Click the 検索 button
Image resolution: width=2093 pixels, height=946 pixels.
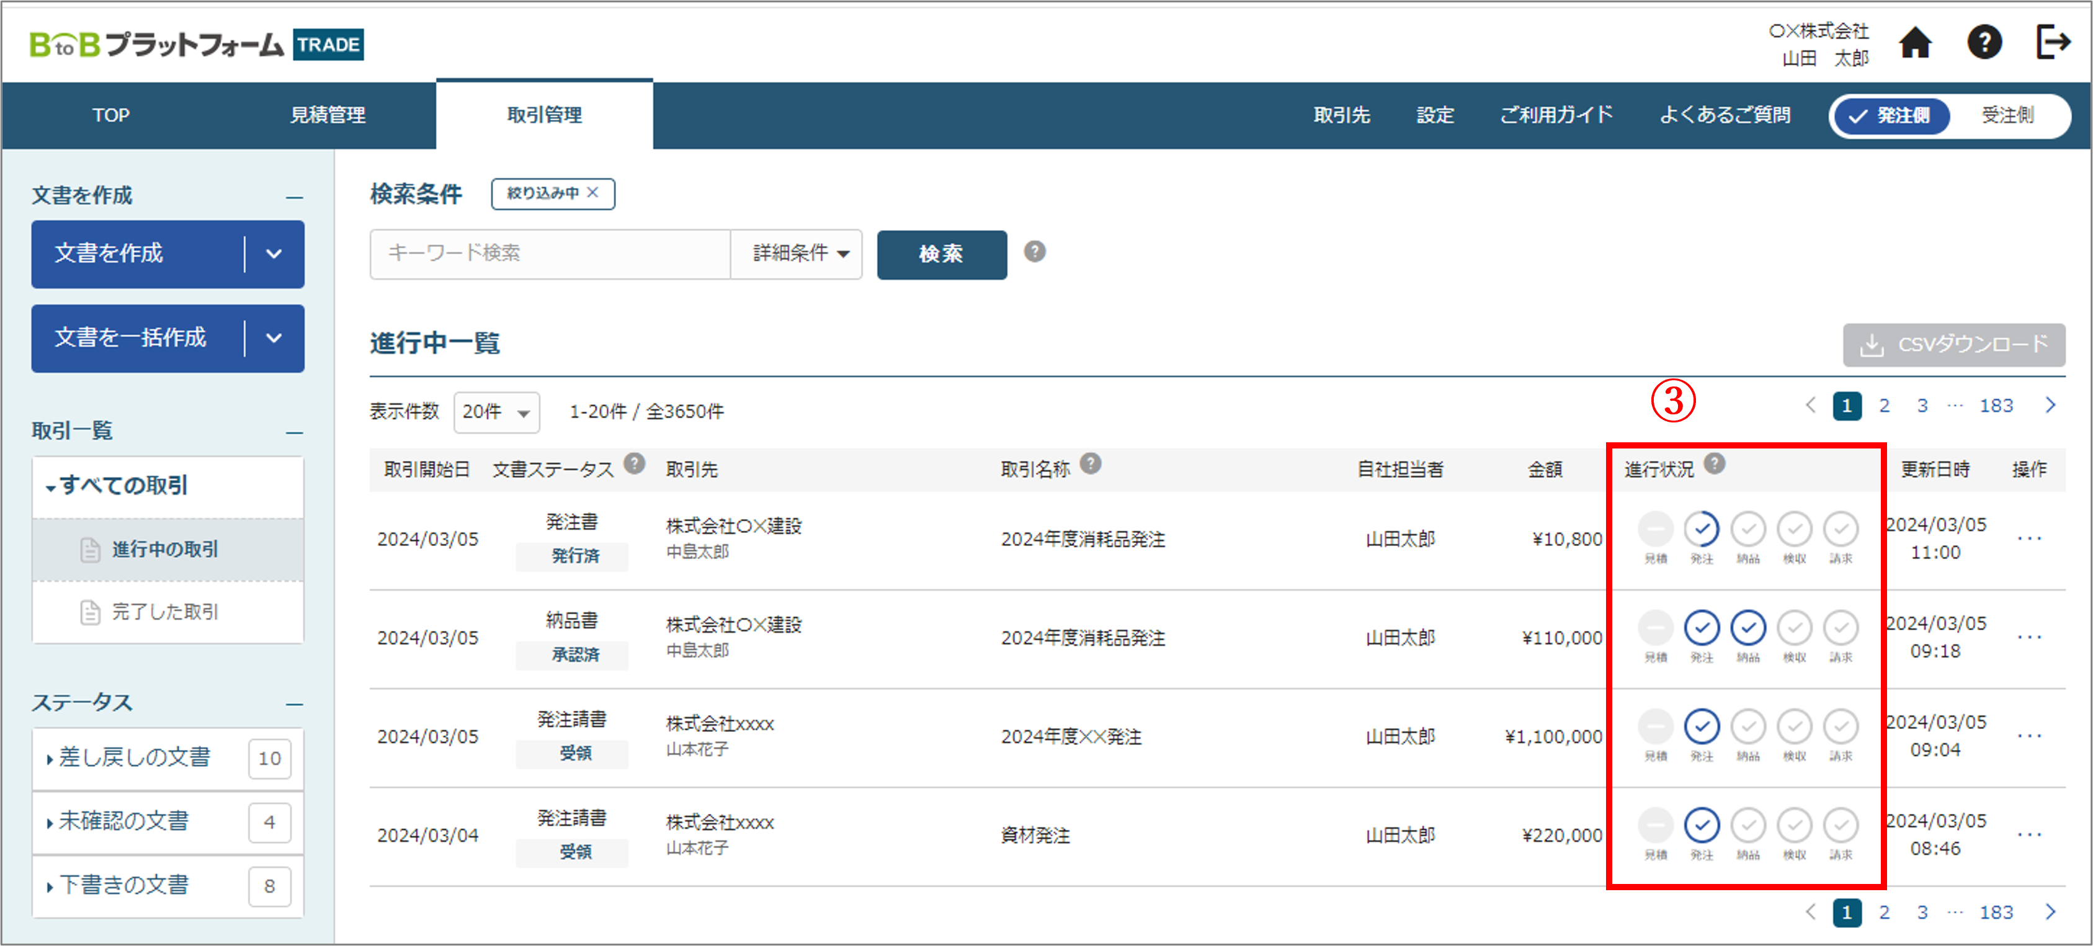pos(941,254)
